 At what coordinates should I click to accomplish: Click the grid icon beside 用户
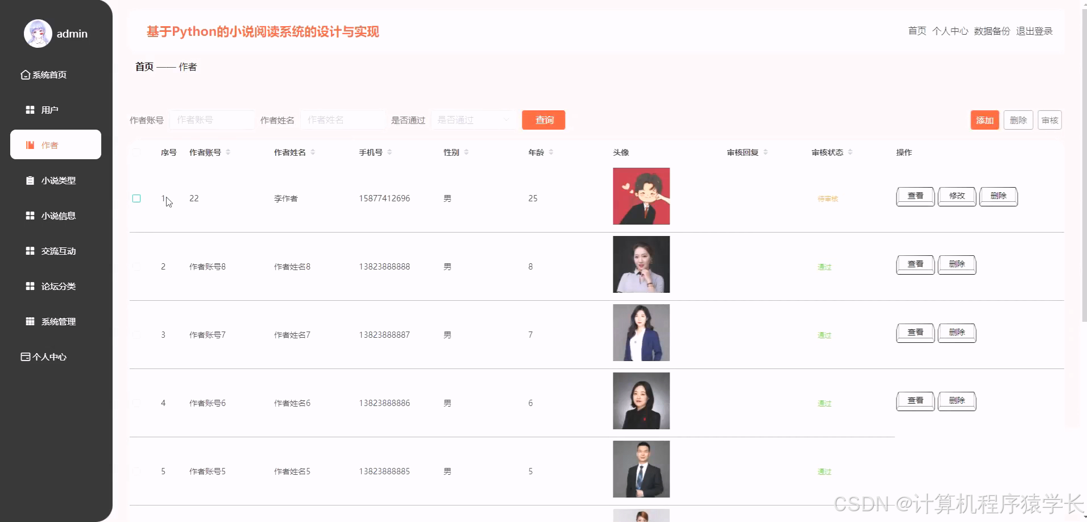[x=30, y=110]
